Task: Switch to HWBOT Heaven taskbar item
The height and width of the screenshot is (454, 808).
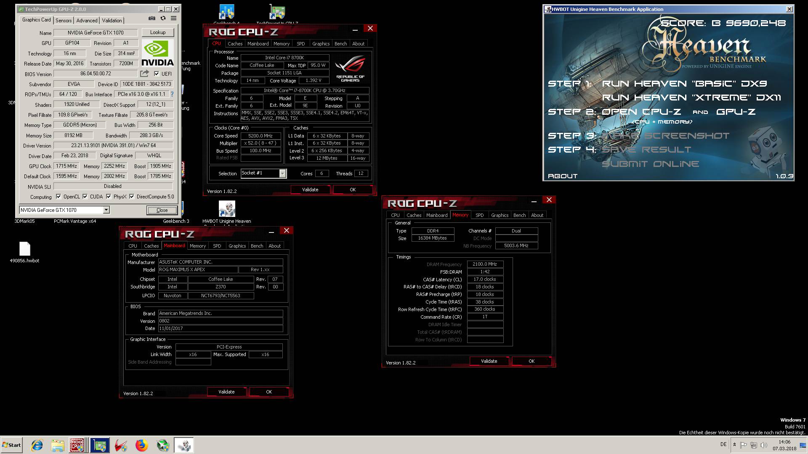Action: click(x=184, y=445)
